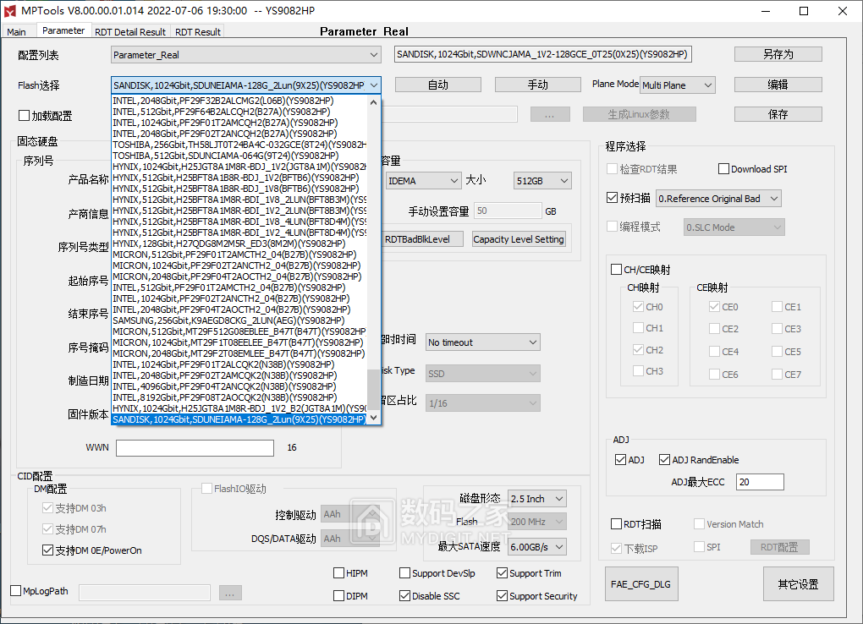
Task: Click the flash list scrollbar down arrow
Action: [374, 418]
